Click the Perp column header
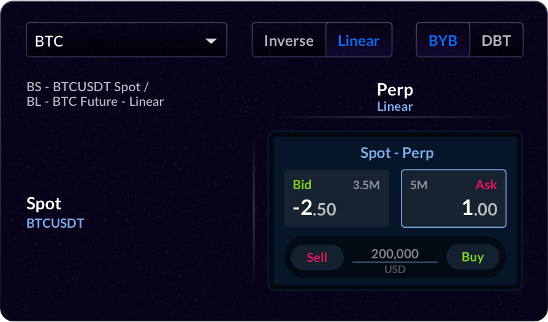The width and height of the screenshot is (548, 322). (x=395, y=90)
